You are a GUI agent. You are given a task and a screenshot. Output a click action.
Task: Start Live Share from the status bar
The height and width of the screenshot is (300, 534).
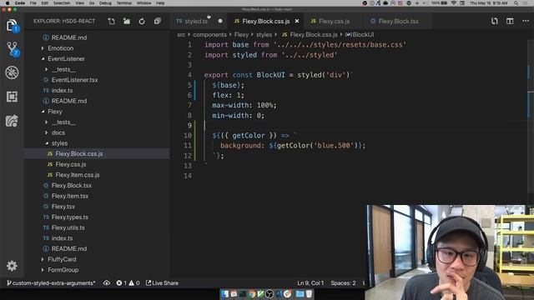tap(162, 283)
